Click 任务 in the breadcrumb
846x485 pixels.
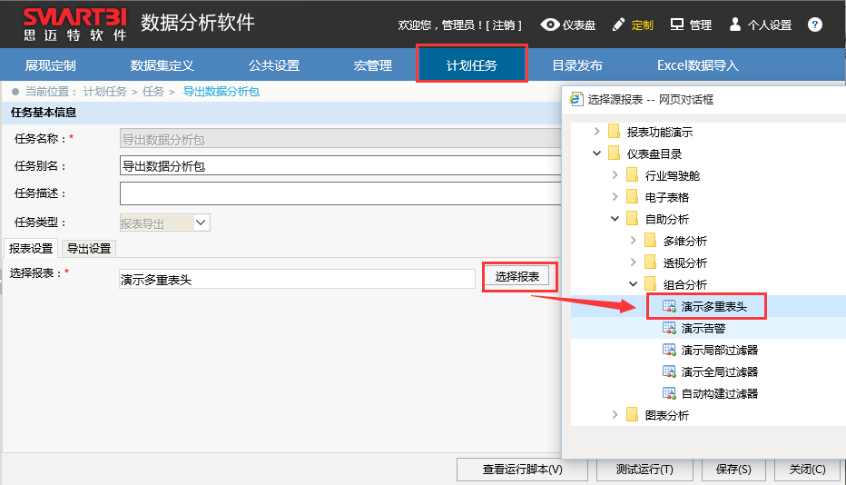point(152,91)
